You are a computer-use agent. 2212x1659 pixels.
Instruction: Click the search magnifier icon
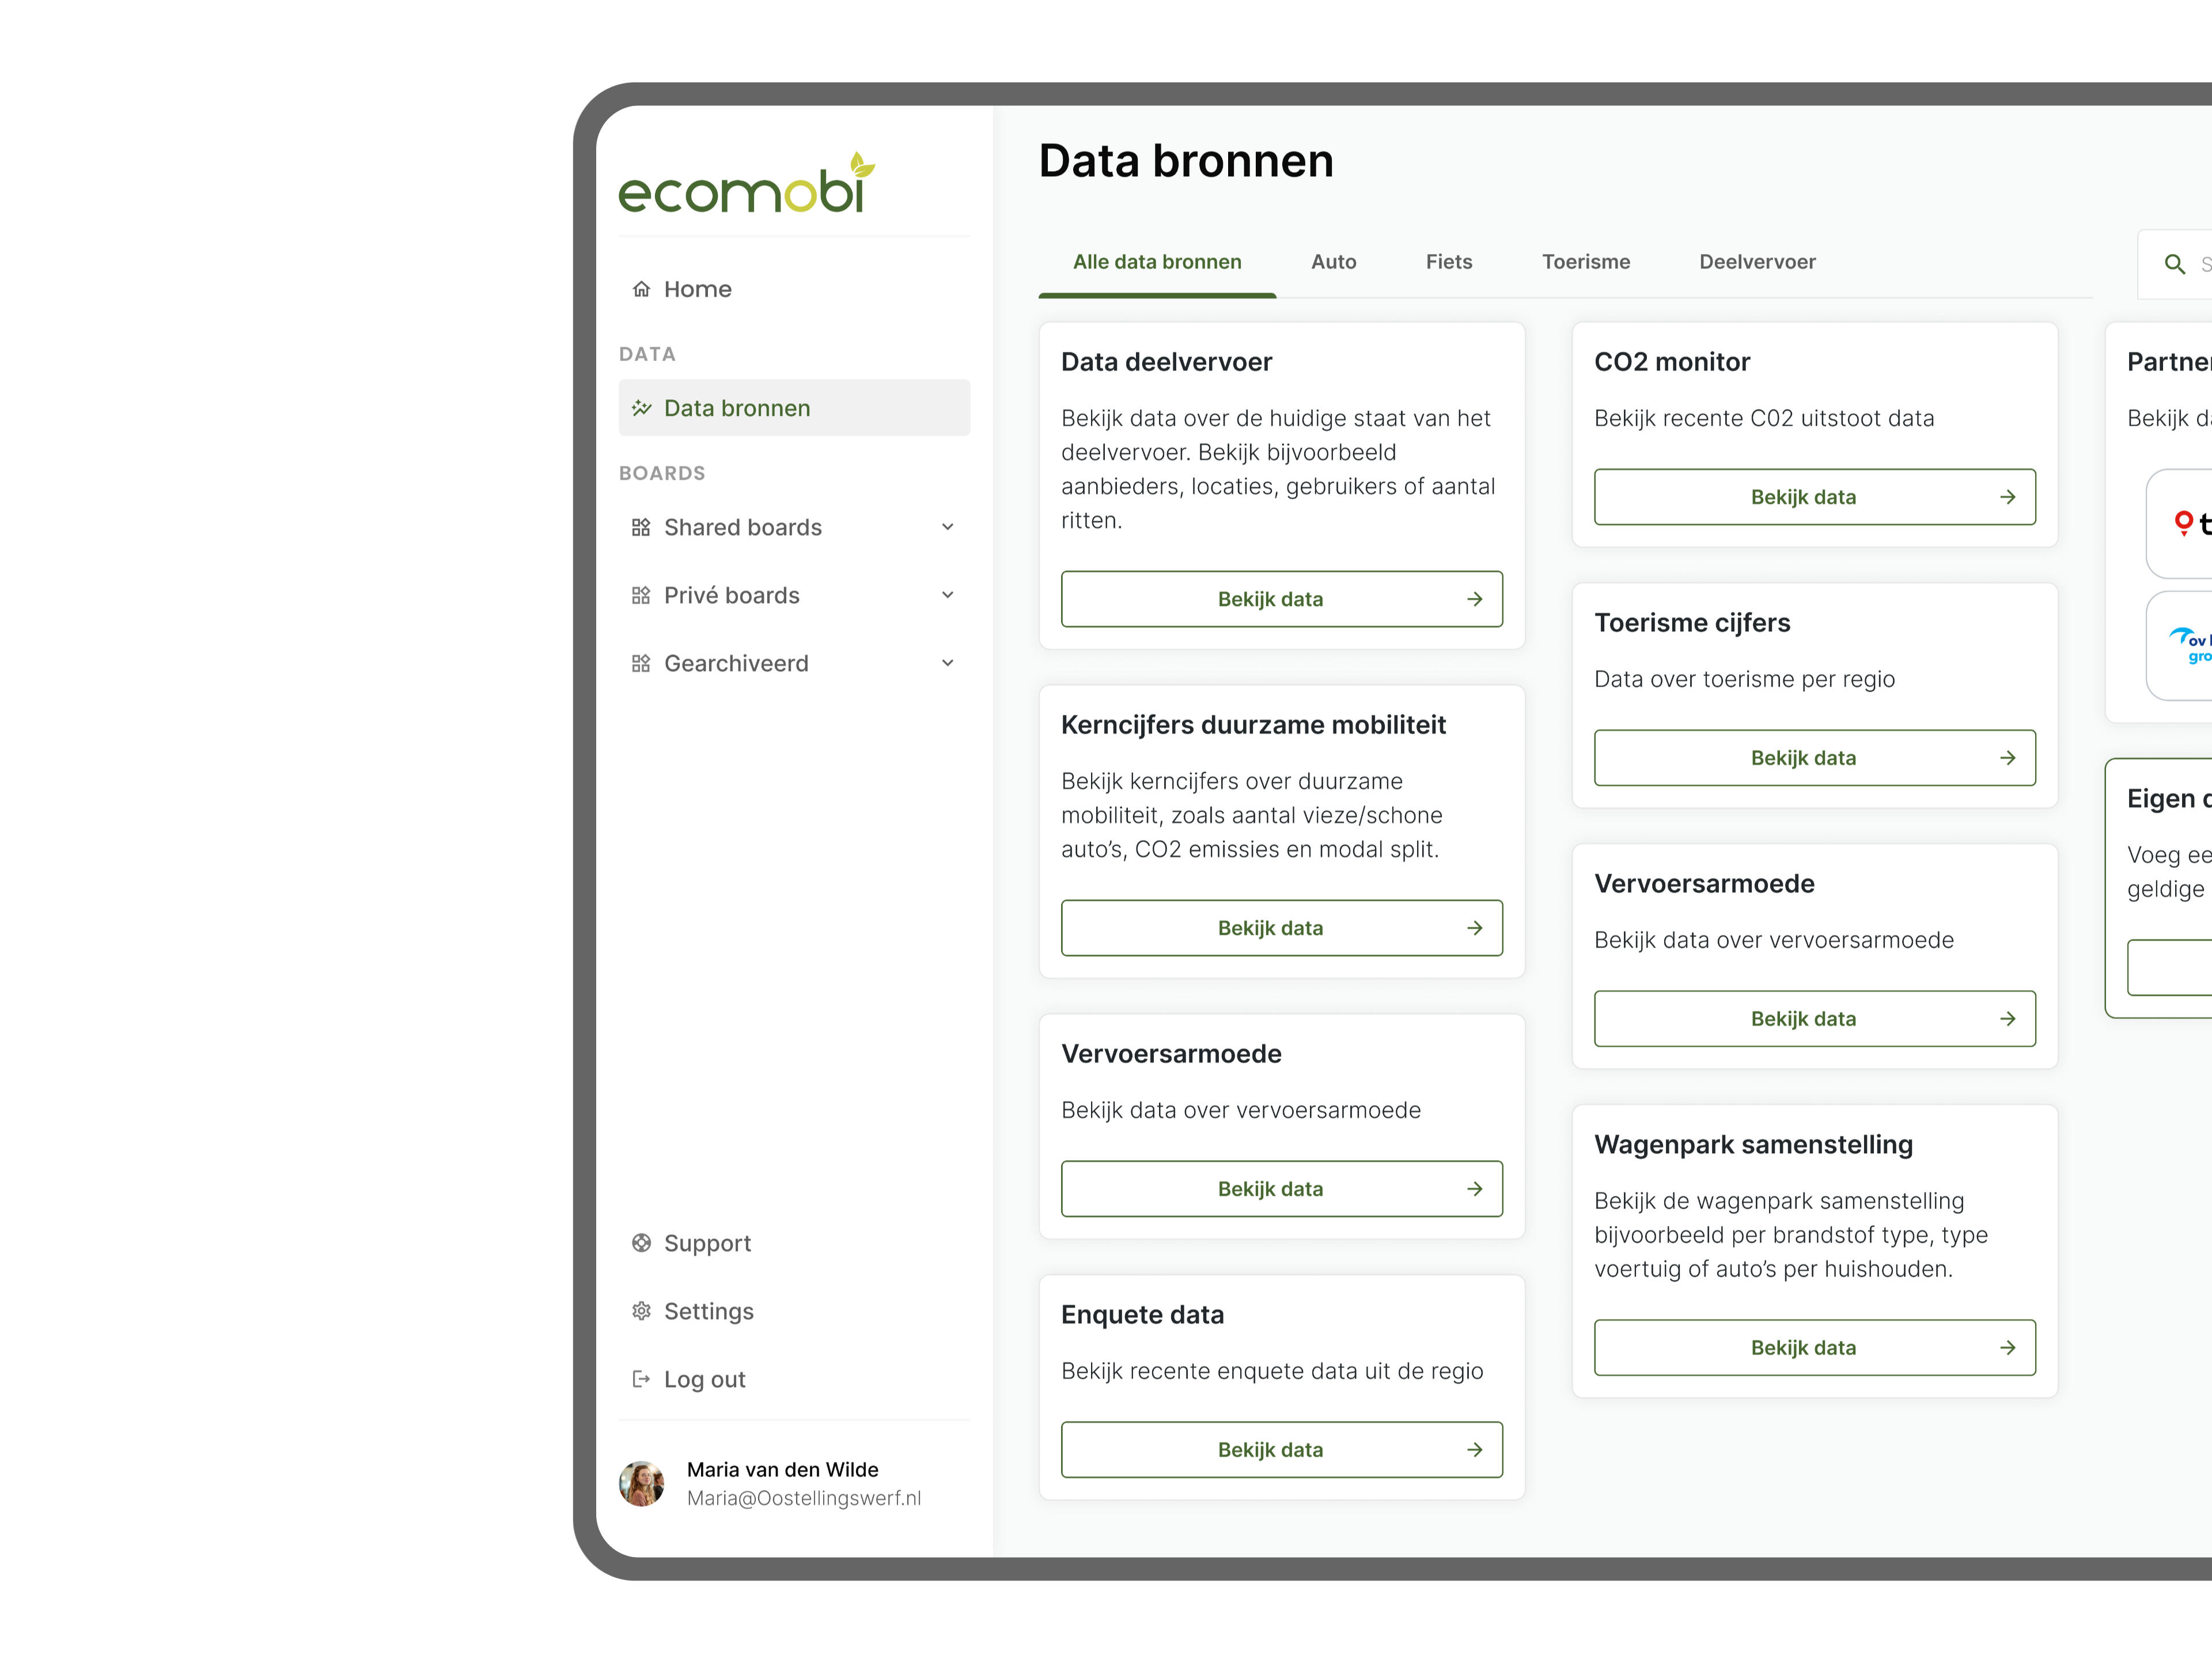2174,264
